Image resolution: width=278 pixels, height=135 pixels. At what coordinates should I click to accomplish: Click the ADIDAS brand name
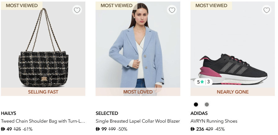pos(199,113)
